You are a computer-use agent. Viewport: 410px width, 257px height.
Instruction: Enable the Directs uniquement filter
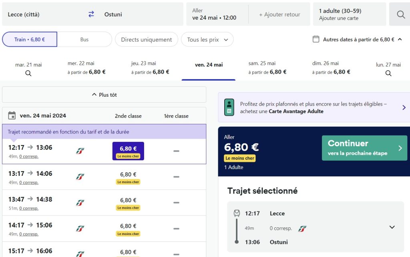click(x=146, y=39)
